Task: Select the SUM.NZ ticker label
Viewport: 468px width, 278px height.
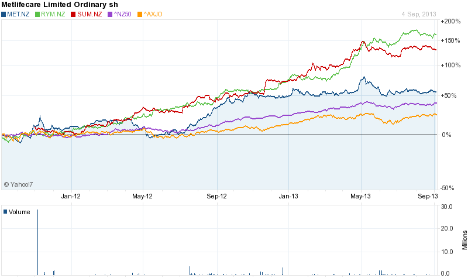Action: click(x=87, y=13)
